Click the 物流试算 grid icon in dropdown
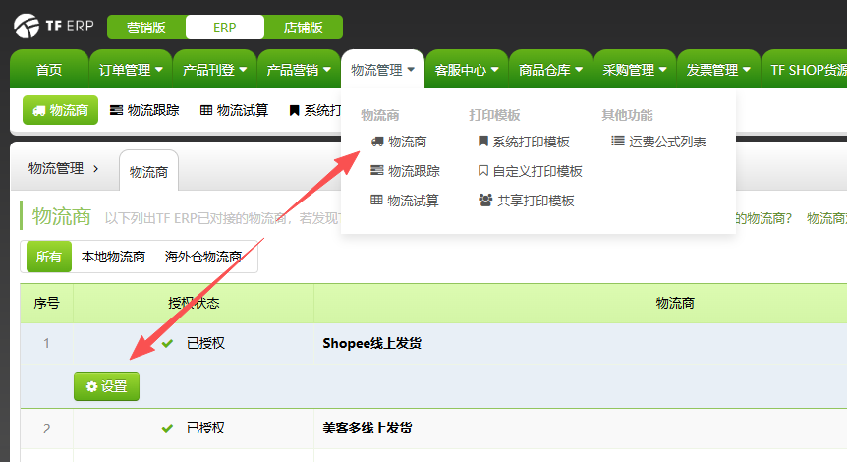 point(376,200)
